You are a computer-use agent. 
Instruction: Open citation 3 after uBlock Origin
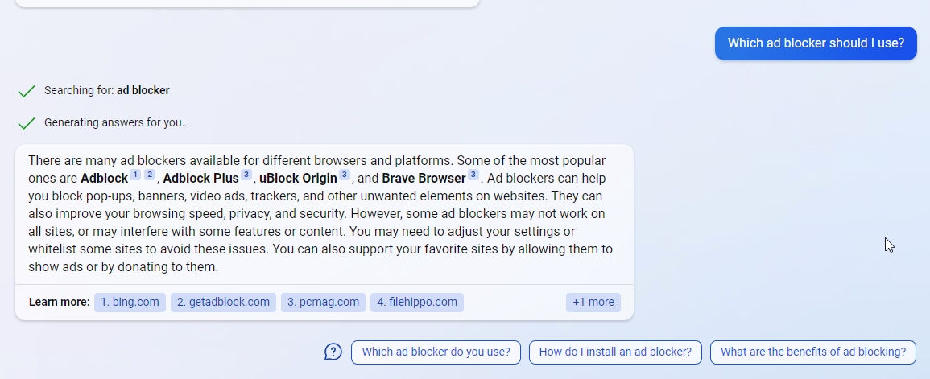pyautogui.click(x=344, y=175)
